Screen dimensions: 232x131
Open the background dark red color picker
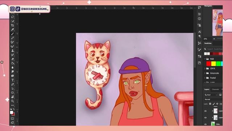click(13, 114)
